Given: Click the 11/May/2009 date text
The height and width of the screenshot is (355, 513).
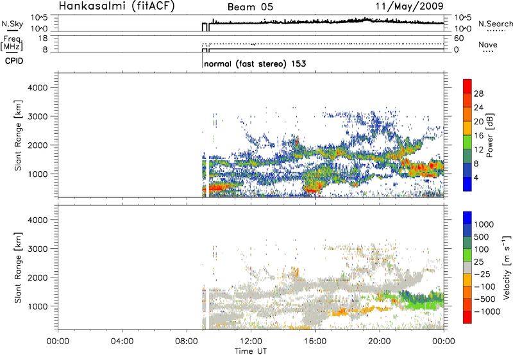Looking at the screenshot, I should (x=409, y=6).
